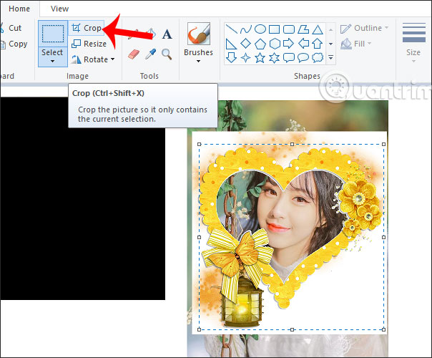The height and width of the screenshot is (358, 432).
Task: Choose the Oval shape
Action: [260, 29]
